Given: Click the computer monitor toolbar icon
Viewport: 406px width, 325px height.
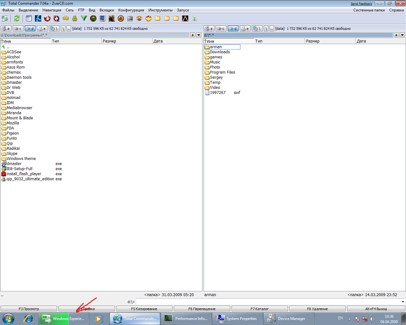Looking at the screenshot, I should point(102,18).
